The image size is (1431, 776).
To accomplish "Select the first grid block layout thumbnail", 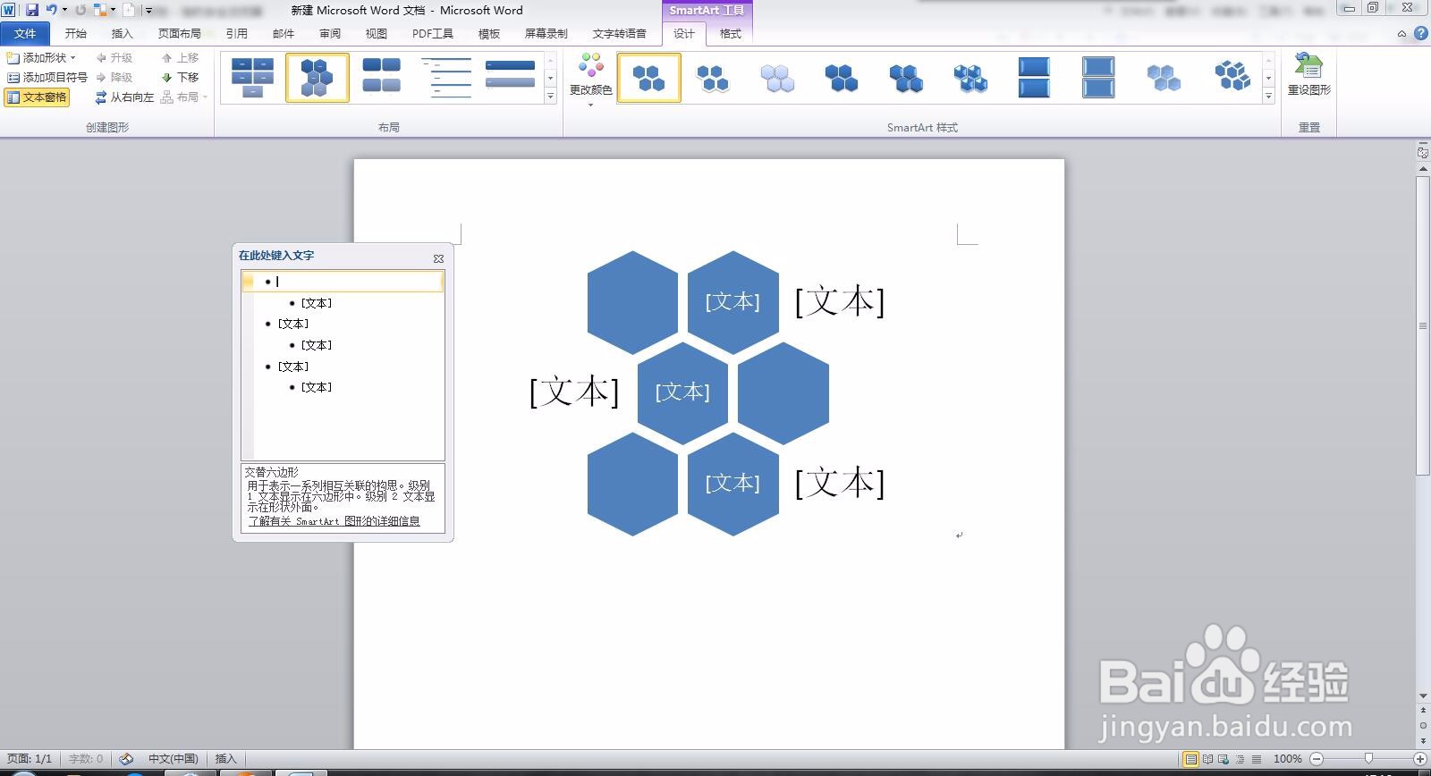I will point(253,78).
